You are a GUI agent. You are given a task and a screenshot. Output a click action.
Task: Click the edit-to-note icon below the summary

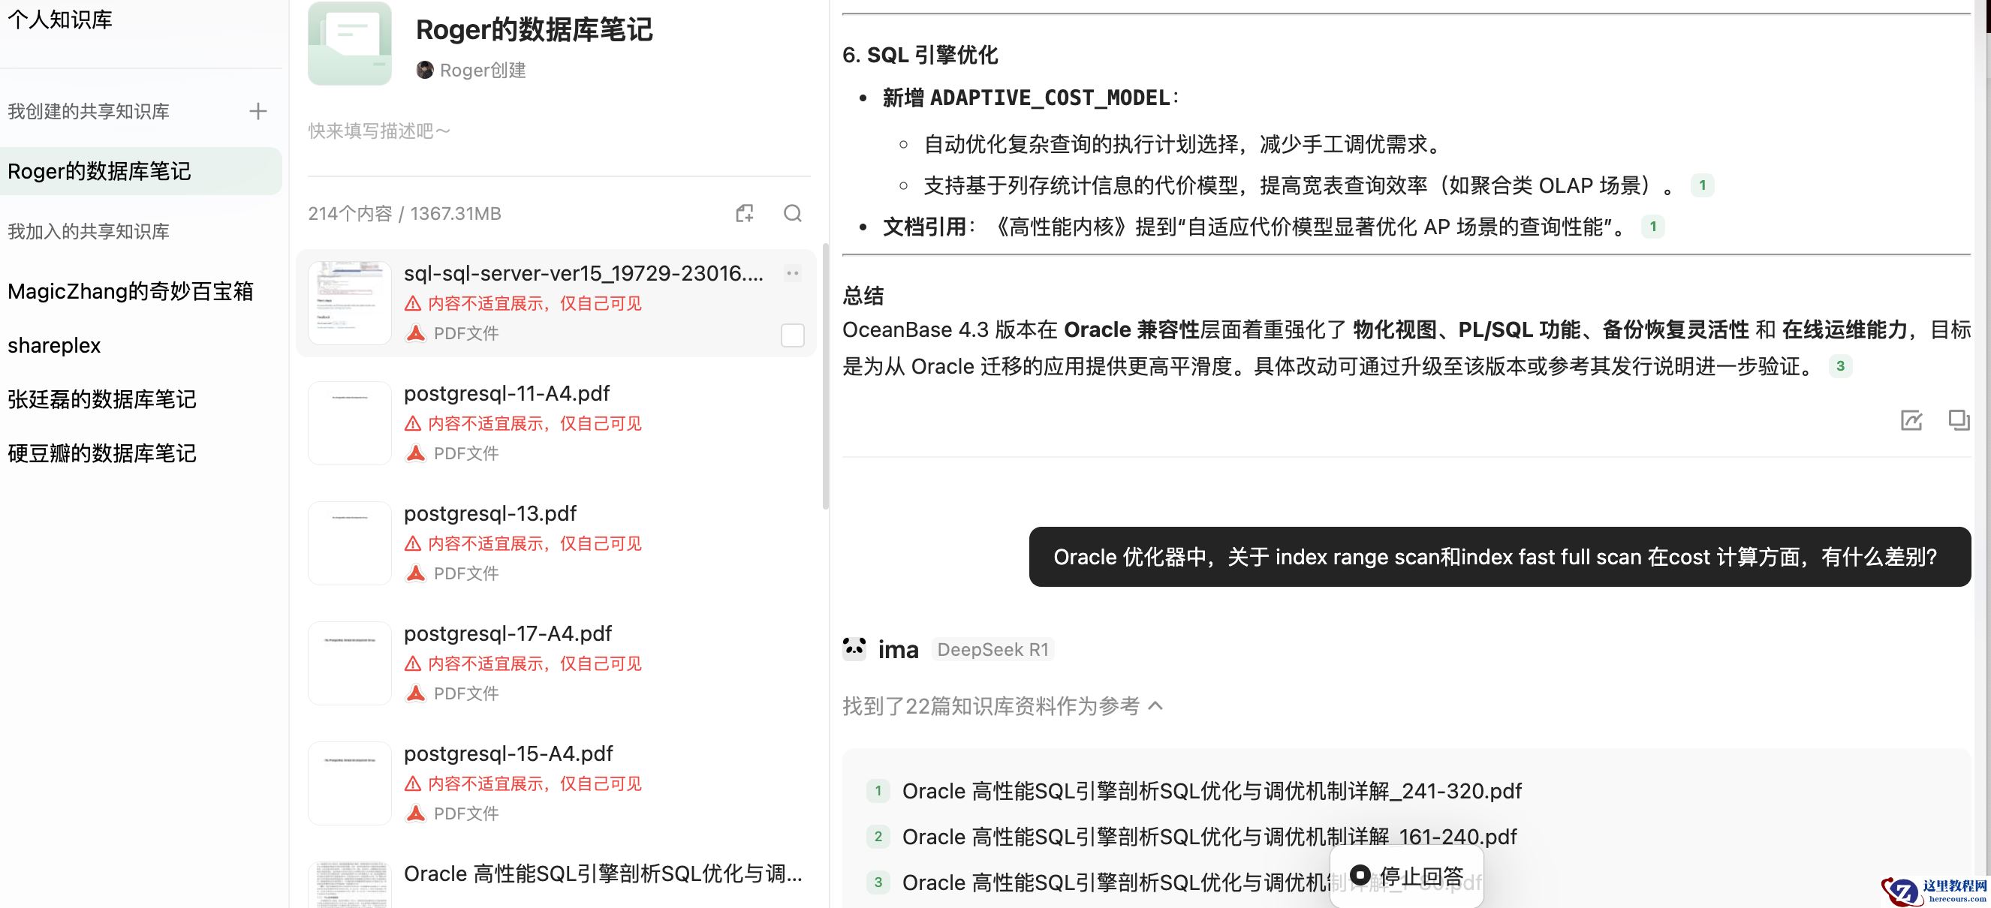[1911, 419]
